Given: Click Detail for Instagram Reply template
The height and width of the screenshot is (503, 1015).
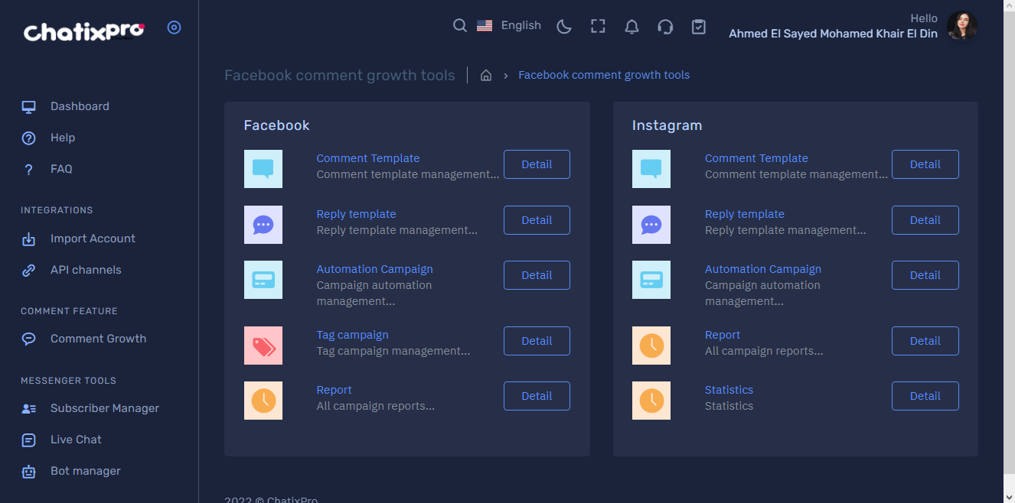Looking at the screenshot, I should pos(925,220).
